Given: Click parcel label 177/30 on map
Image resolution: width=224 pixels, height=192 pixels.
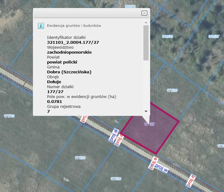Looking at the screenshot, I should pos(116,179).
